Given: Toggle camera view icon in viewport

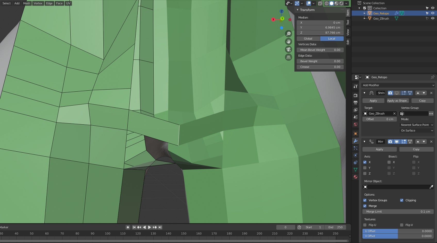Looking at the screenshot, I should (x=288, y=49).
